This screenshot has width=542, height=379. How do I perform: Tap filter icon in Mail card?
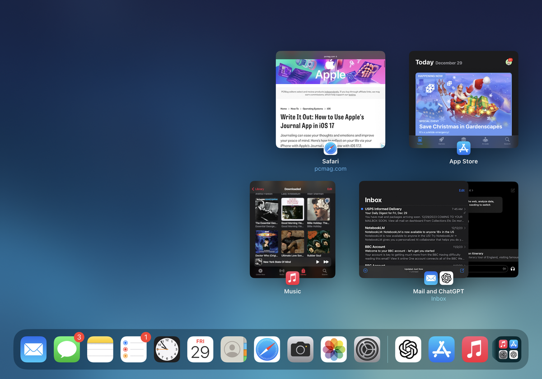point(365,271)
